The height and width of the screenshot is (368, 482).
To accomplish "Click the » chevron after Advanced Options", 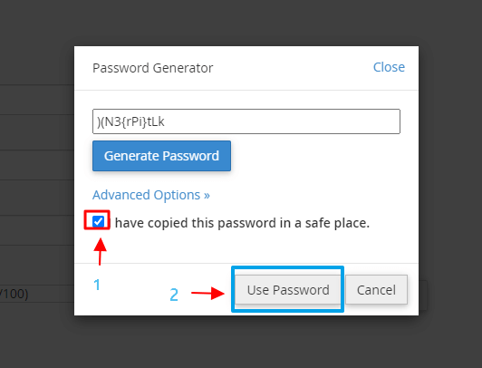I will [207, 195].
